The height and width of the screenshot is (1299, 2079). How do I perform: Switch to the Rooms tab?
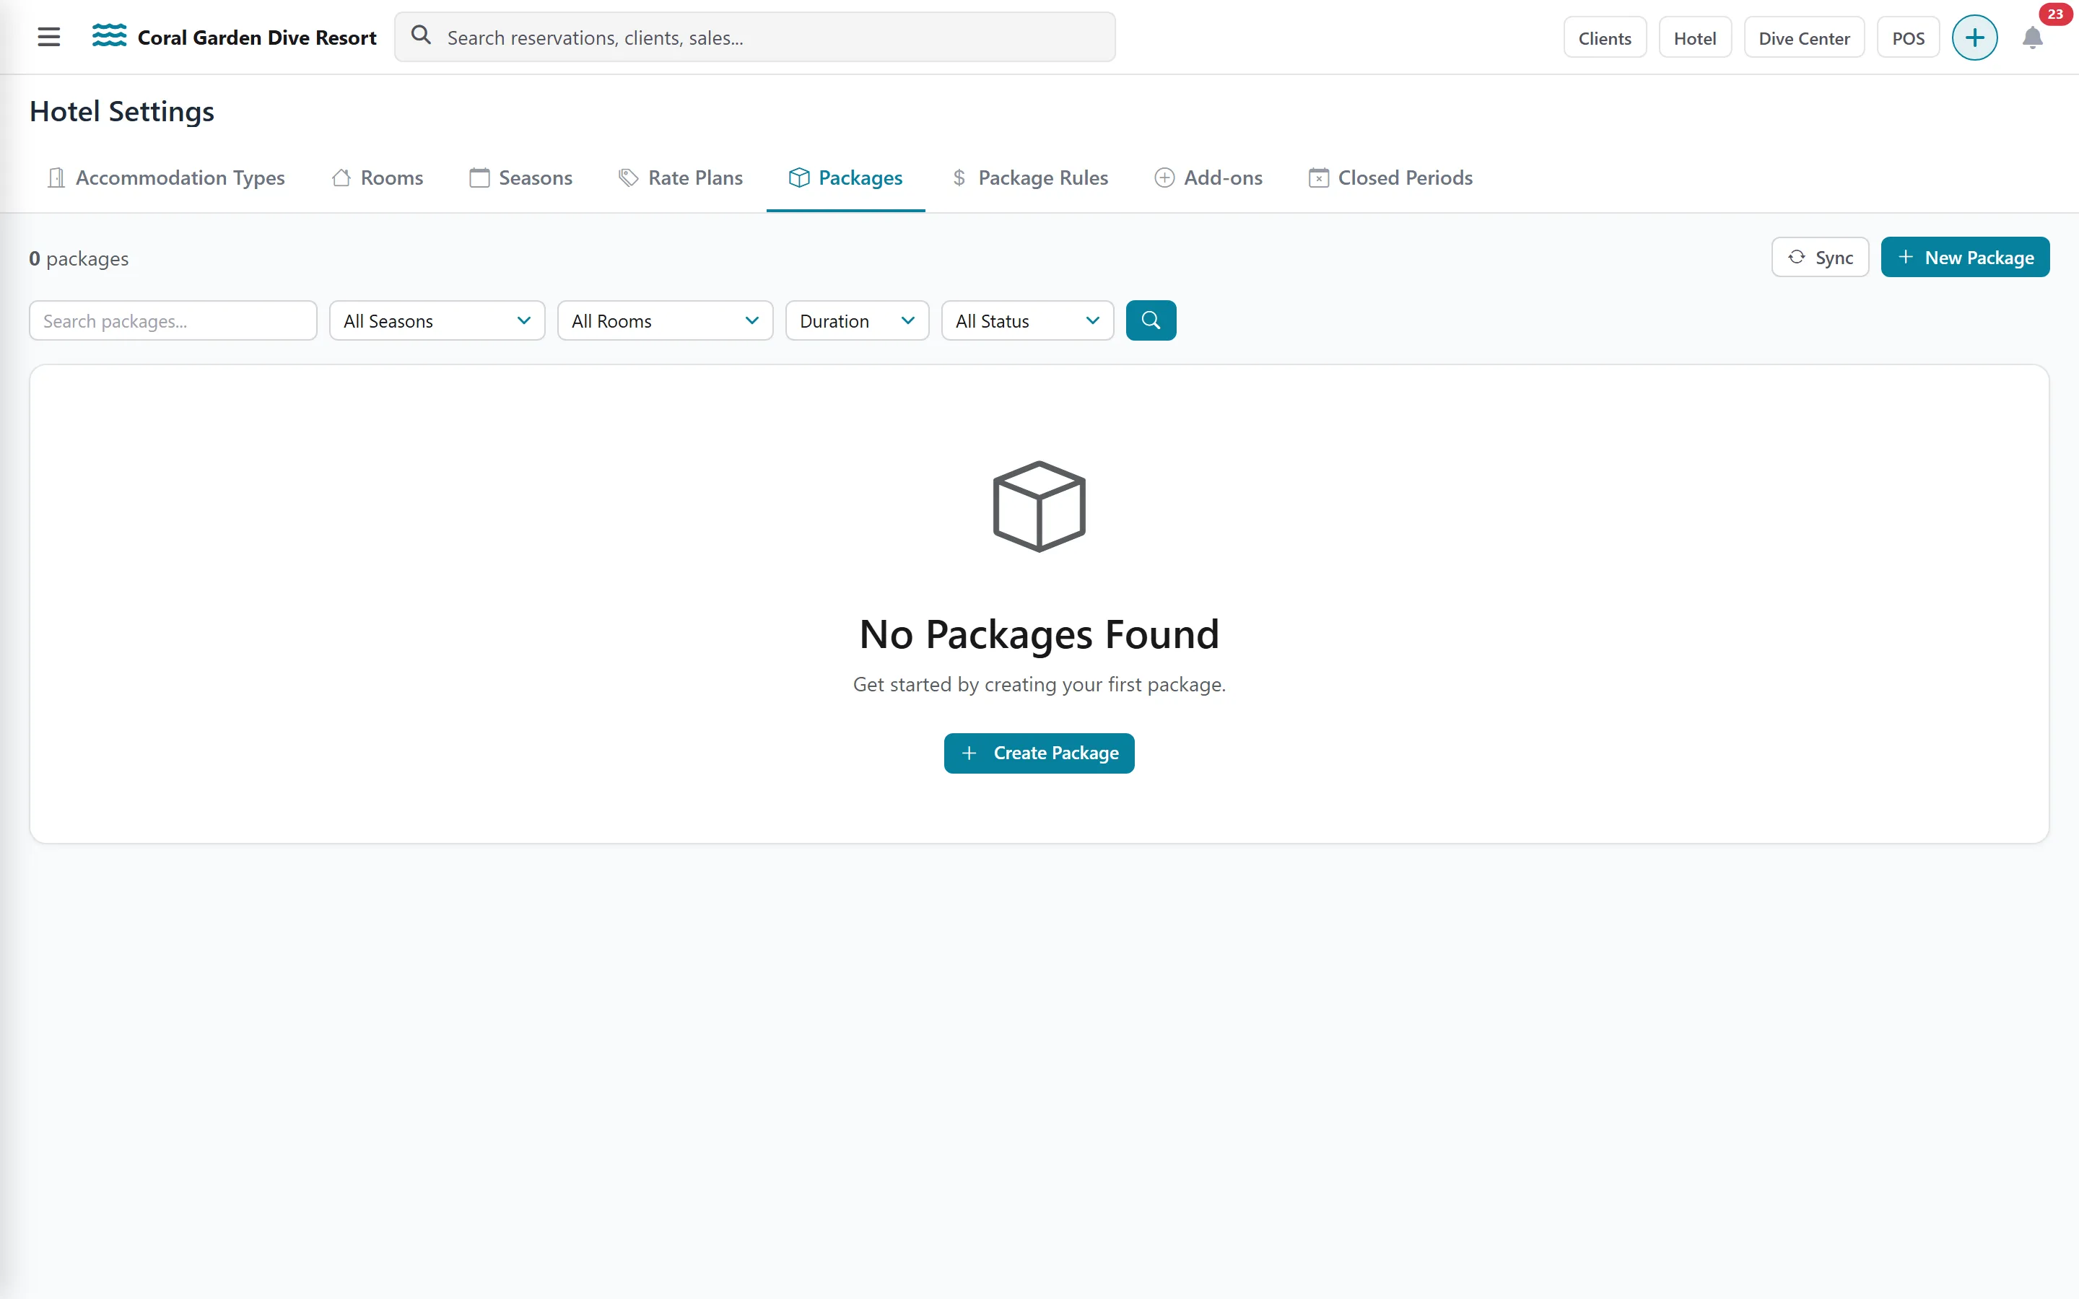tap(377, 178)
